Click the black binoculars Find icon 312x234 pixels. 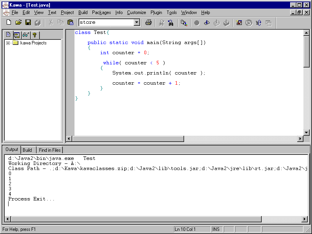(171, 23)
